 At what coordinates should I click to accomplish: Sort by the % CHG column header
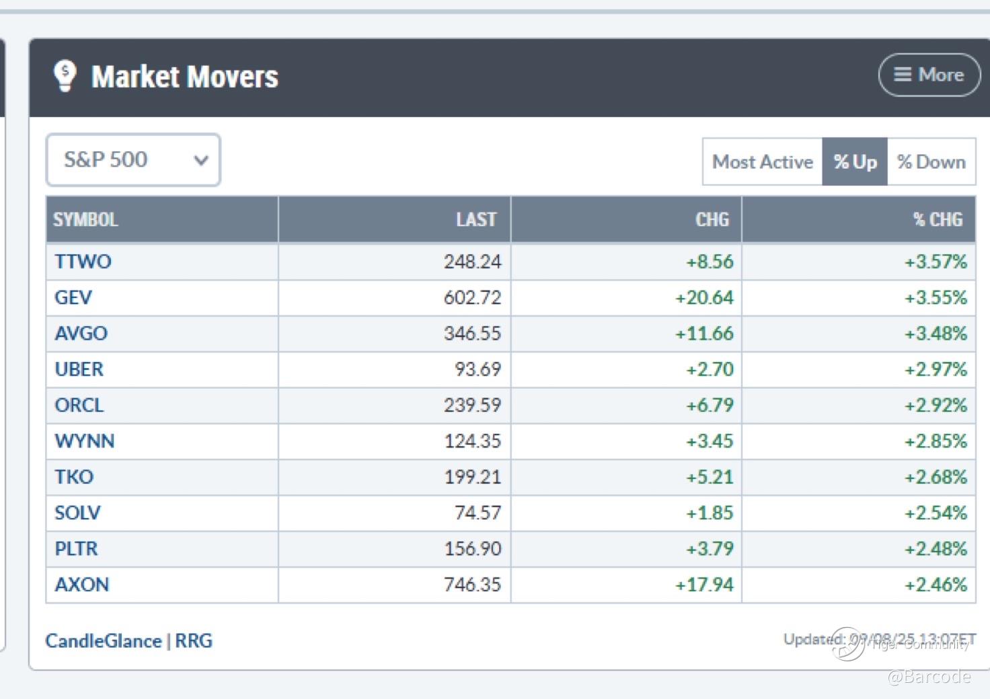point(937,220)
